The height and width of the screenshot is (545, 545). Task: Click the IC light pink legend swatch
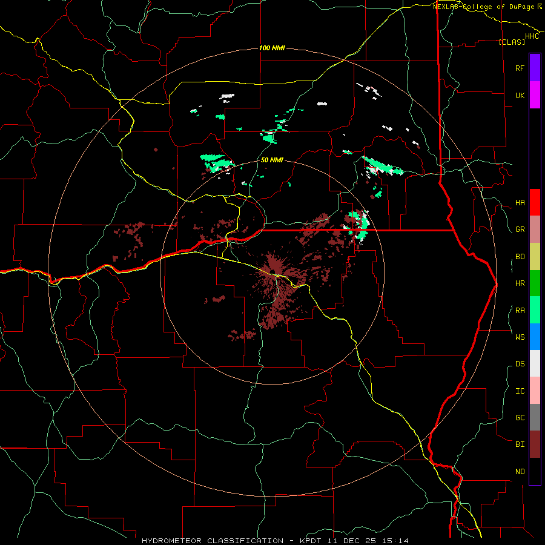[535, 391]
